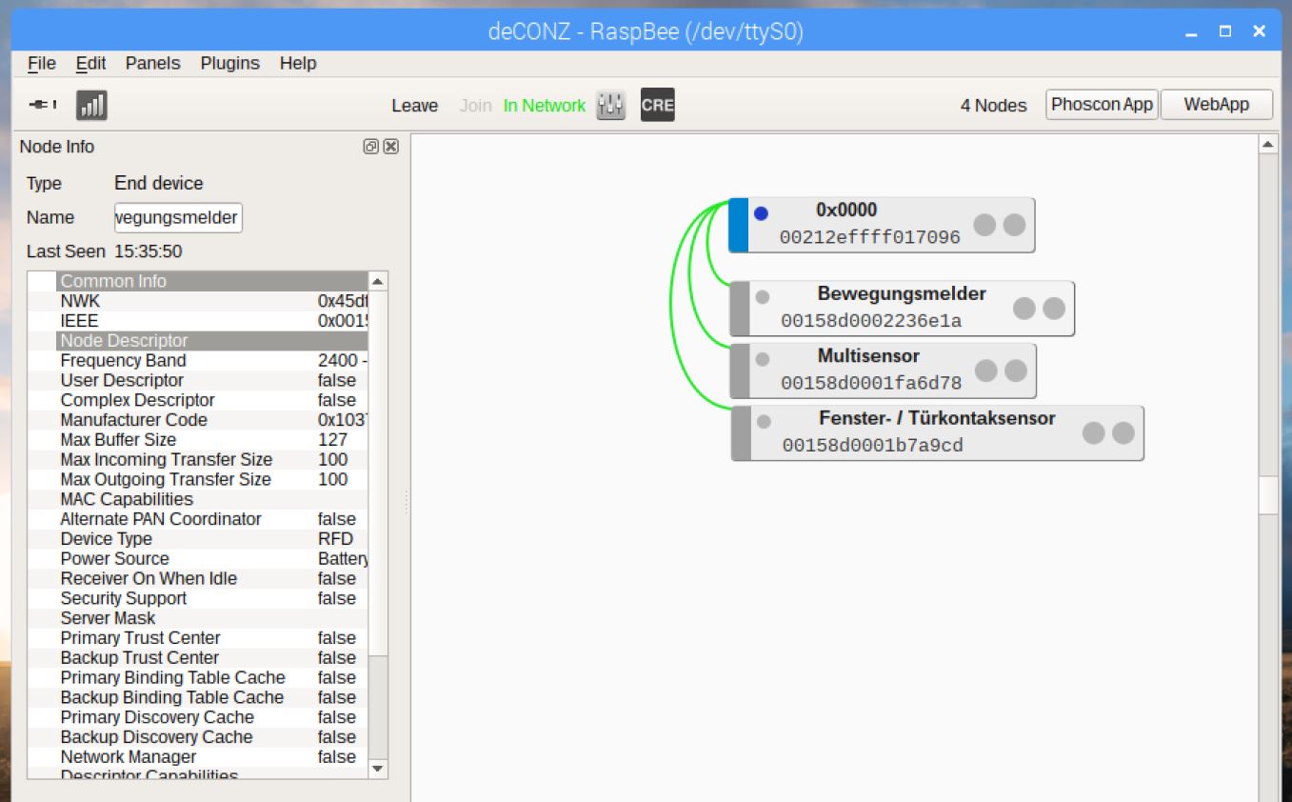Screen dimensions: 1292x802
Task: Click the gray status dot on Bewegungsmelder
Action: point(763,297)
